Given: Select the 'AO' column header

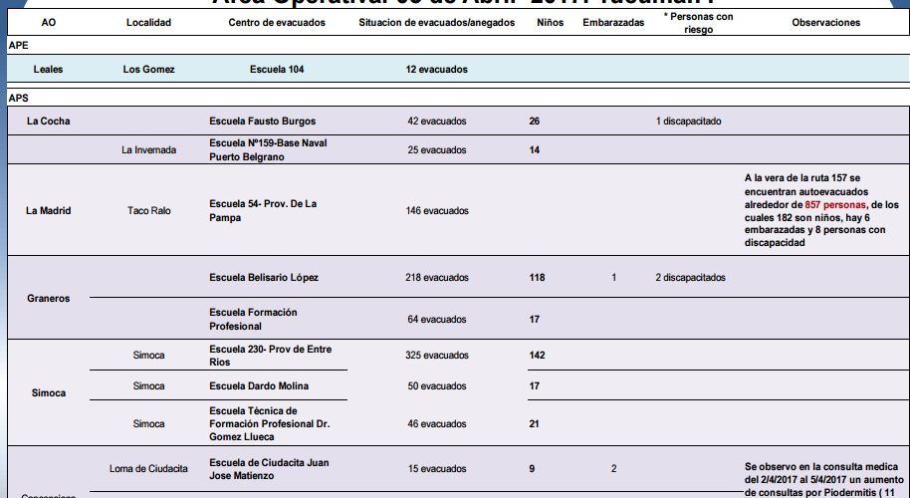Looking at the screenshot, I should pos(48,23).
